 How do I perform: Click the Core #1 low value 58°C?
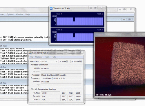click(x=64, y=100)
